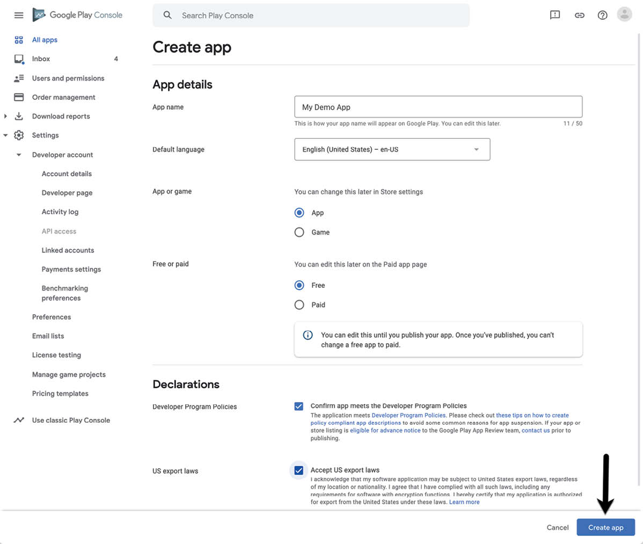Open Payments settings
This screenshot has height=544, width=643.
pyautogui.click(x=71, y=269)
